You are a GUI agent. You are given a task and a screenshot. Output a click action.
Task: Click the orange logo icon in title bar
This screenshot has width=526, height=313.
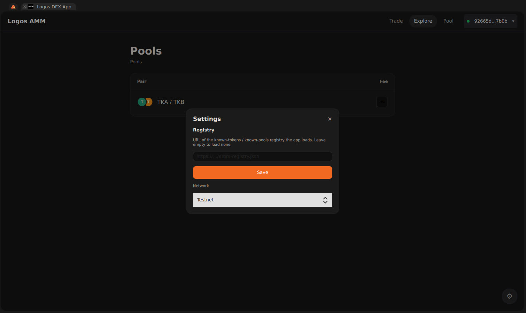pyautogui.click(x=13, y=7)
